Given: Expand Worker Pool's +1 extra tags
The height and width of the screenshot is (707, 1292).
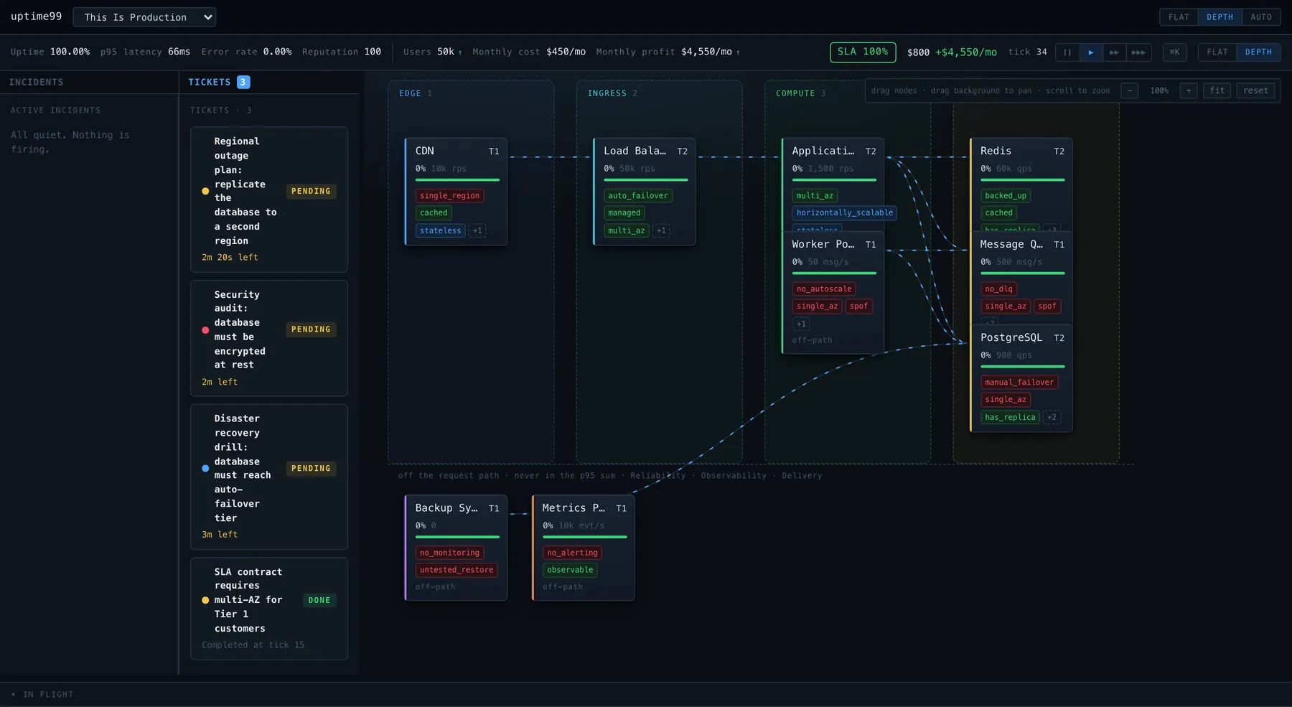Looking at the screenshot, I should [x=801, y=324].
